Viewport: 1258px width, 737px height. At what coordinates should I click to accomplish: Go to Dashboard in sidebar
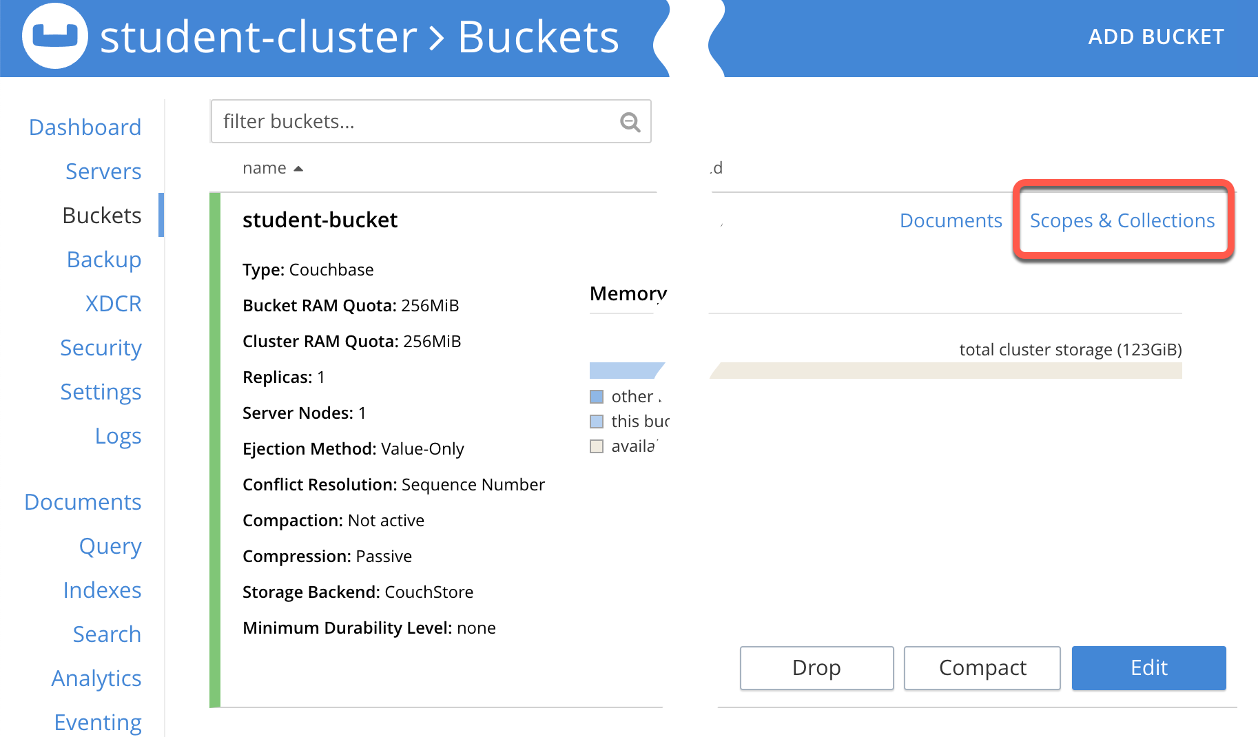[x=85, y=127]
